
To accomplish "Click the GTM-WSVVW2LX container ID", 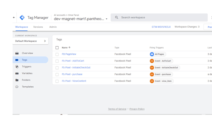I will point(161,27).
